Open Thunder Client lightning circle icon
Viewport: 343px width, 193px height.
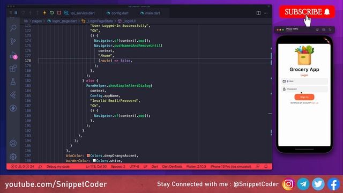[x=13, y=108]
